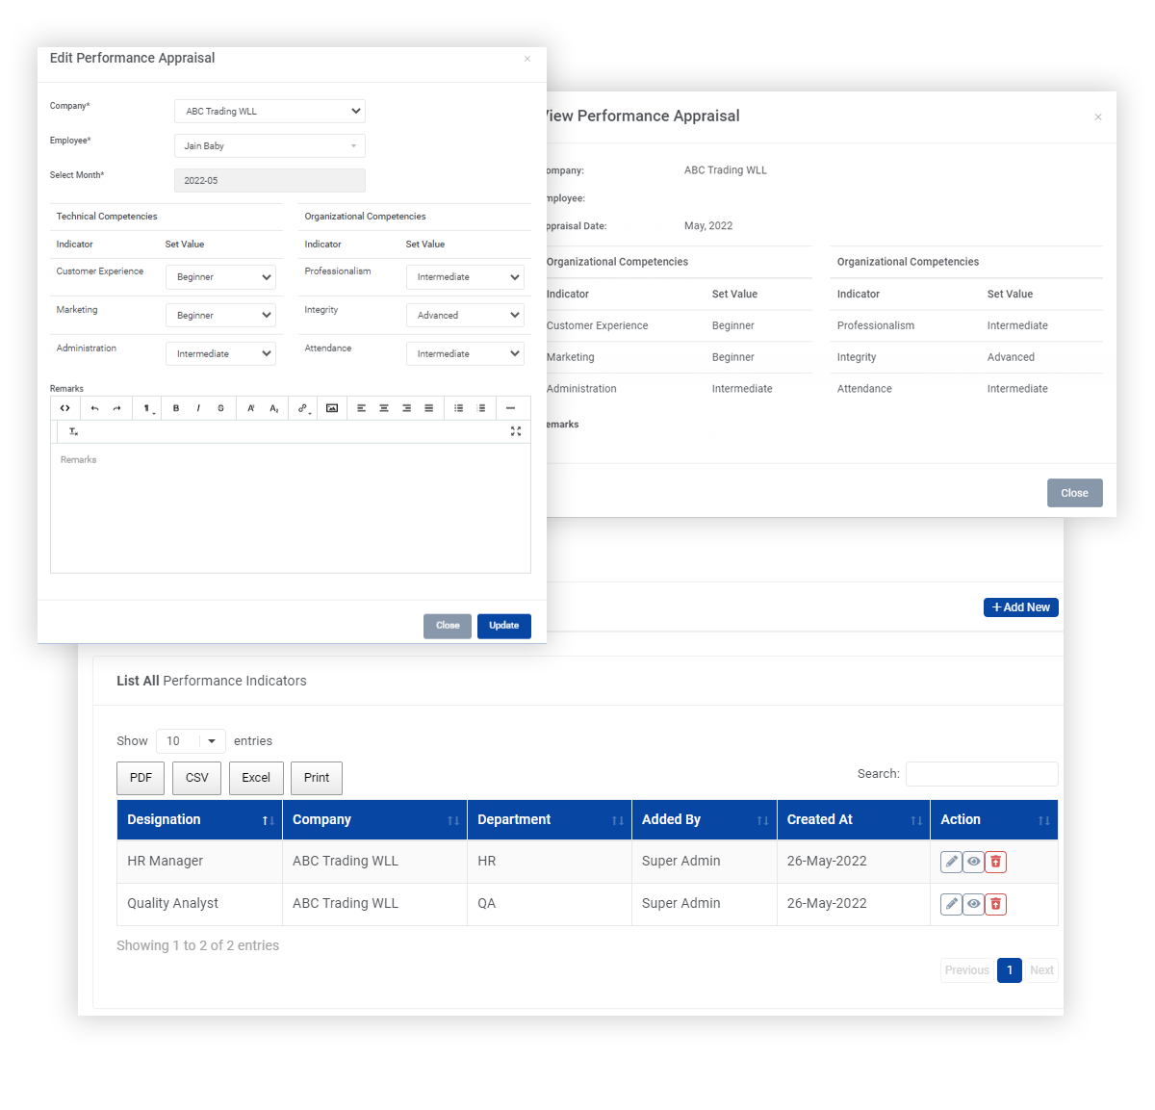Click into the Search input field

982,774
